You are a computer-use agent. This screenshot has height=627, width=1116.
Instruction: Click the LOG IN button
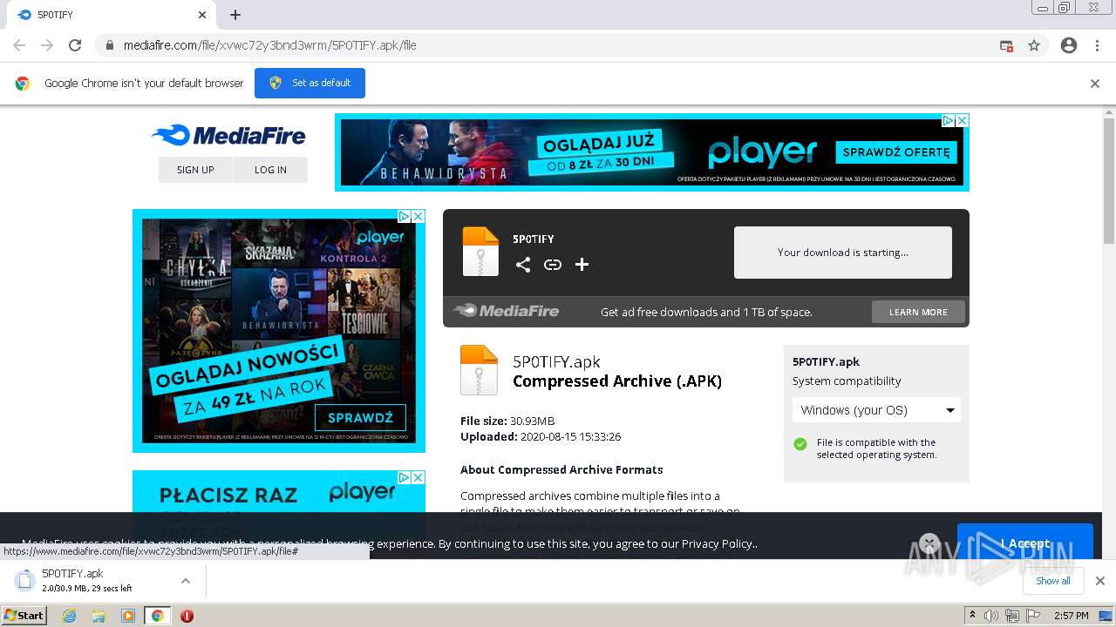pyautogui.click(x=270, y=170)
